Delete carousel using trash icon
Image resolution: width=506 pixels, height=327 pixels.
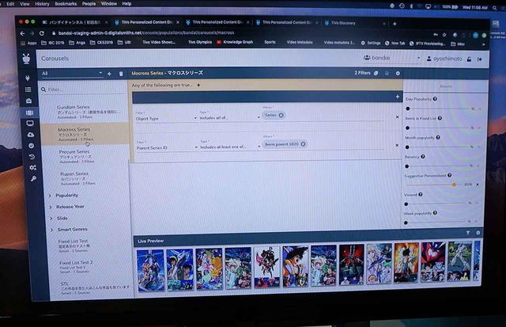[x=121, y=74]
